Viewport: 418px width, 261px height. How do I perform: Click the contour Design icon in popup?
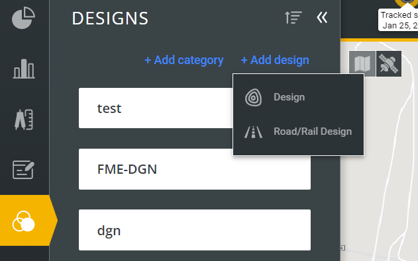click(253, 98)
